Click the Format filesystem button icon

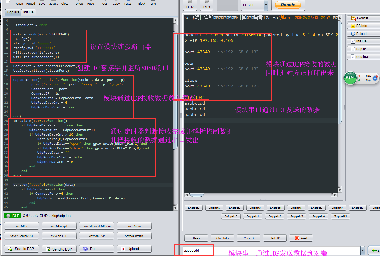[353, 18]
